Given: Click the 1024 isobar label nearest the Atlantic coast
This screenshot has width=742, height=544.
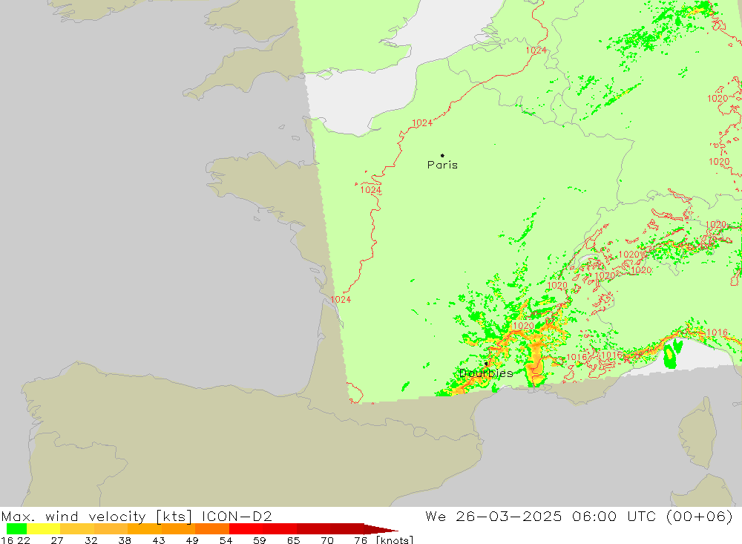Looking at the screenshot, I should point(341,299).
